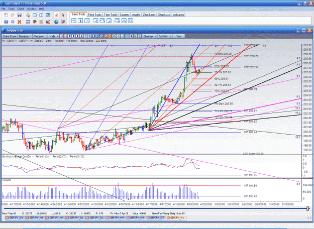Click the Volume panel label
The height and width of the screenshot is (229, 314).
tap(7, 180)
